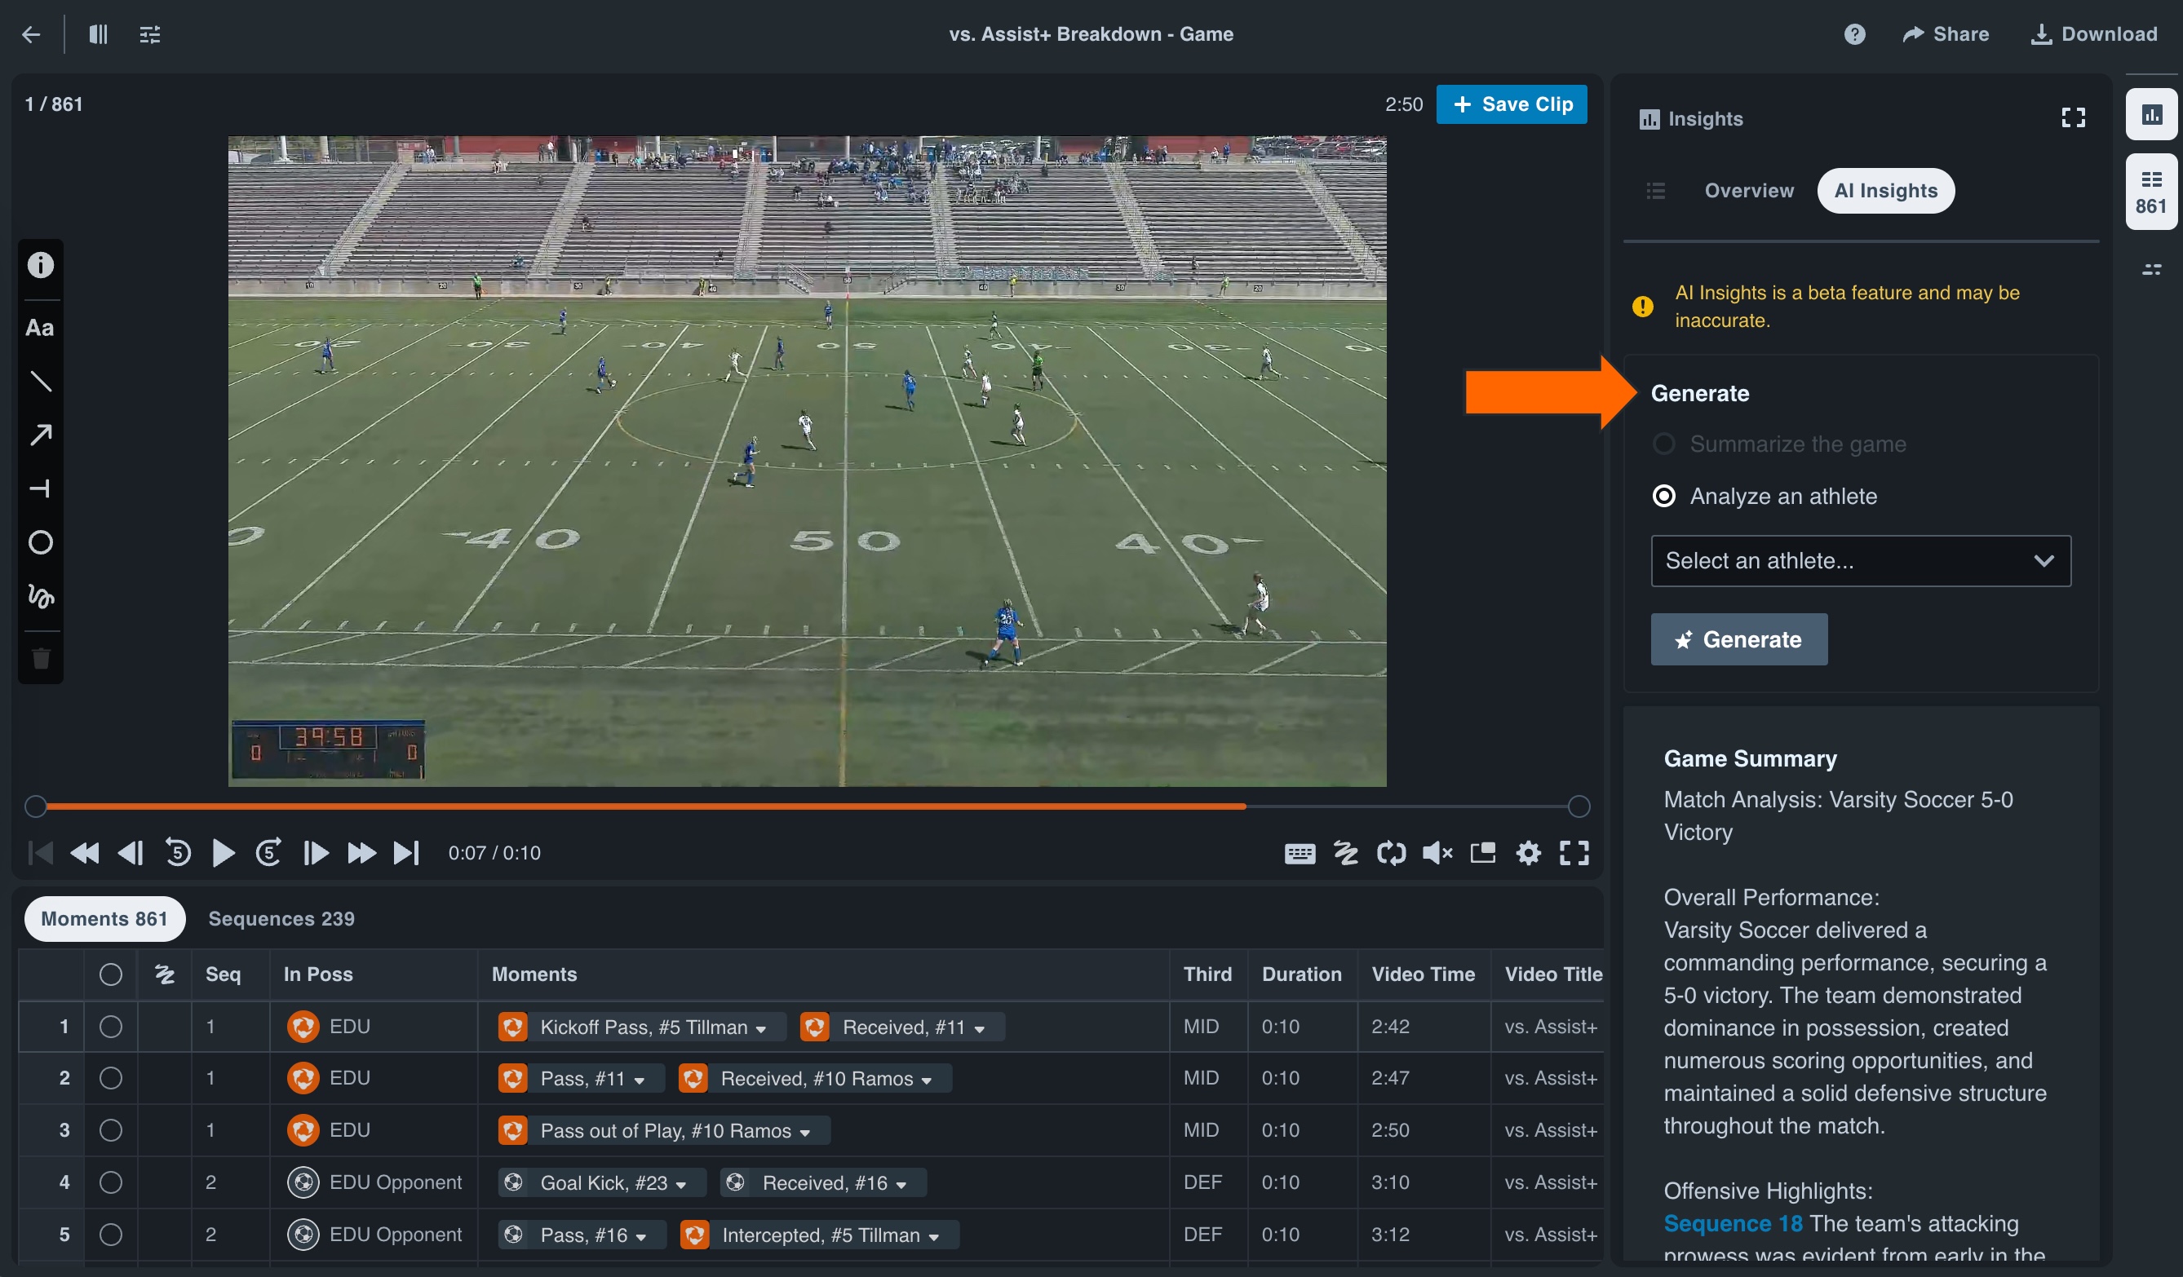Open picture-in-picture mode icon
The image size is (2183, 1277).
(x=1483, y=853)
